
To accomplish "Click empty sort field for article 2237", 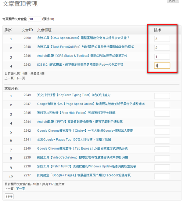I will pyautogui.click(x=162, y=176).
